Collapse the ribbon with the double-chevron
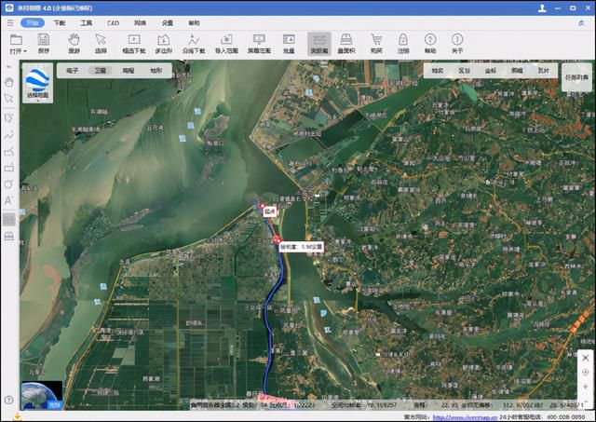 coord(581,22)
